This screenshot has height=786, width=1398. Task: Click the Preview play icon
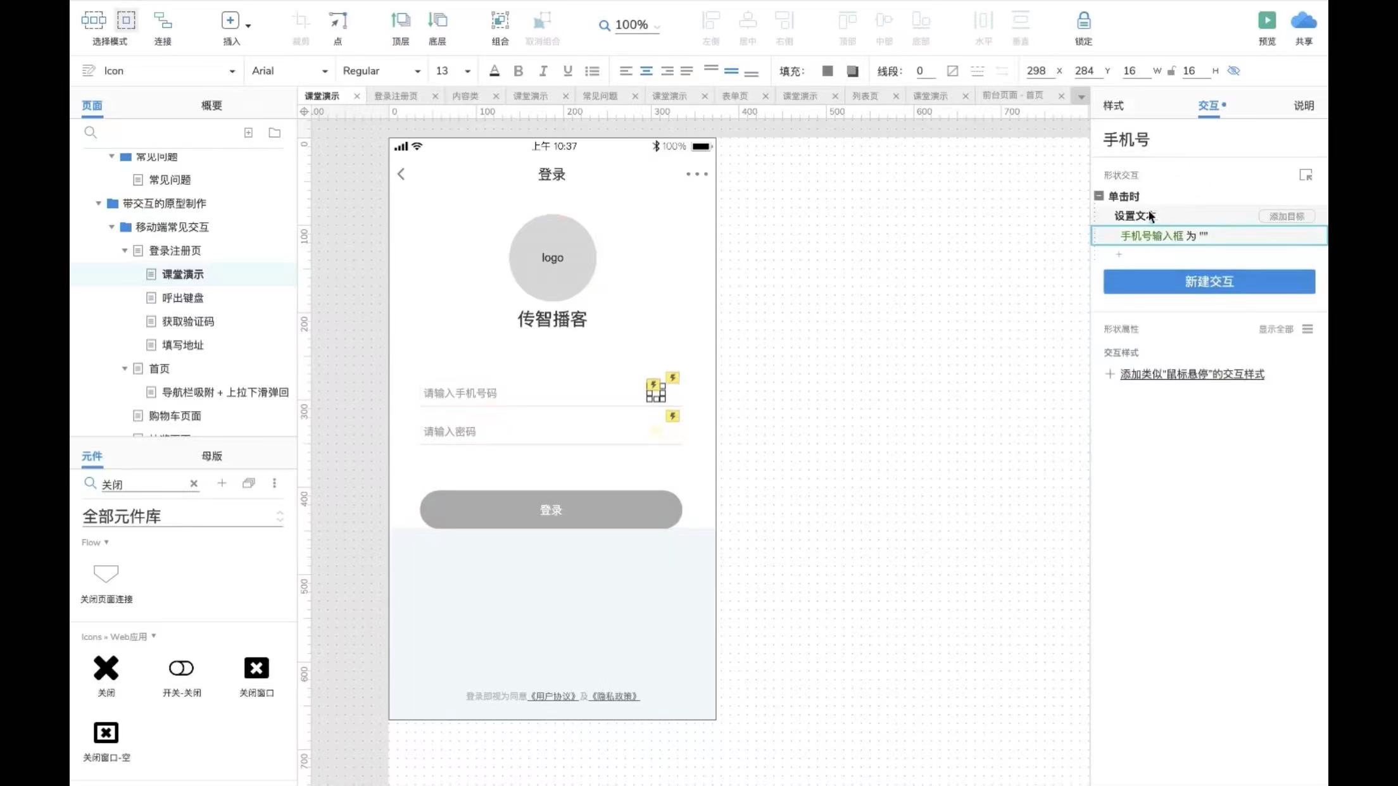click(1266, 21)
